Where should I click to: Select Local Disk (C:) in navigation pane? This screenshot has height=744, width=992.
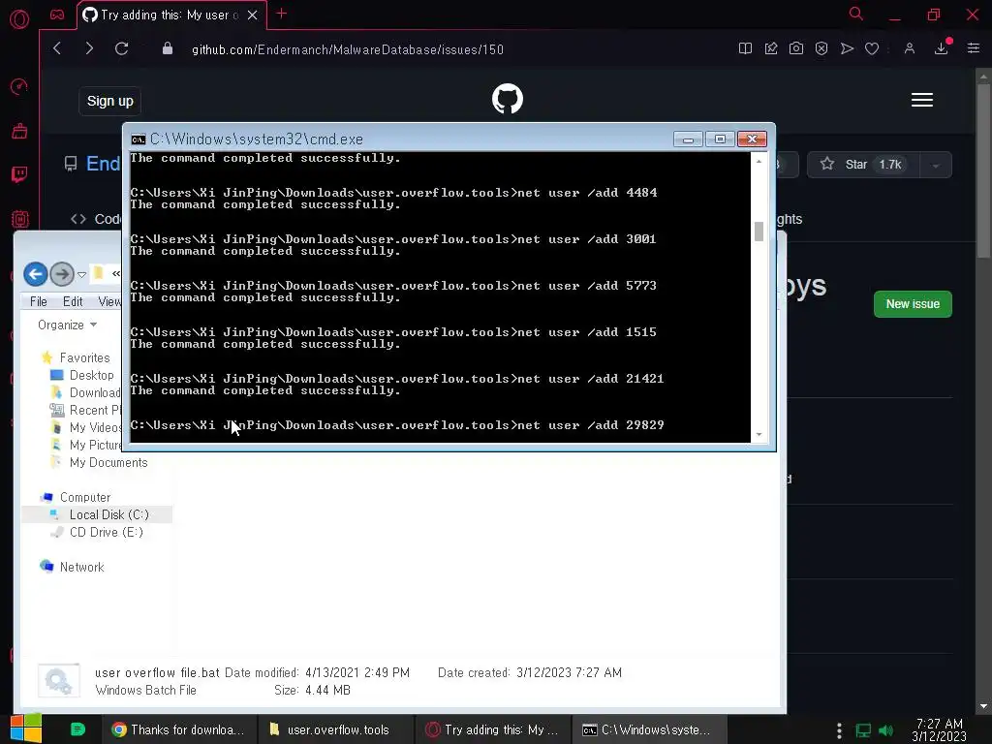(108, 514)
